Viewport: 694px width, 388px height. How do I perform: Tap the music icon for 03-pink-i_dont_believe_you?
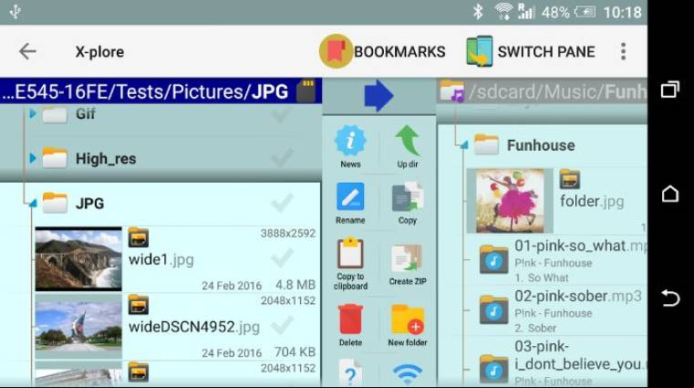point(494,369)
